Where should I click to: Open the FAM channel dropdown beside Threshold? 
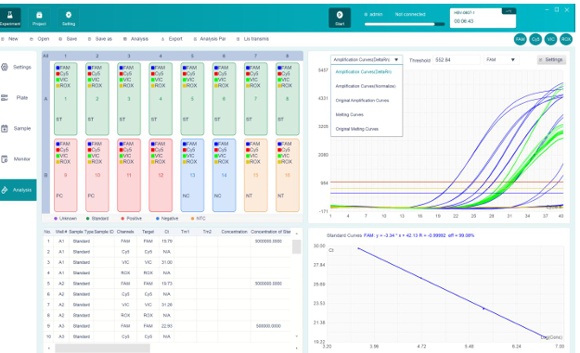(501, 60)
